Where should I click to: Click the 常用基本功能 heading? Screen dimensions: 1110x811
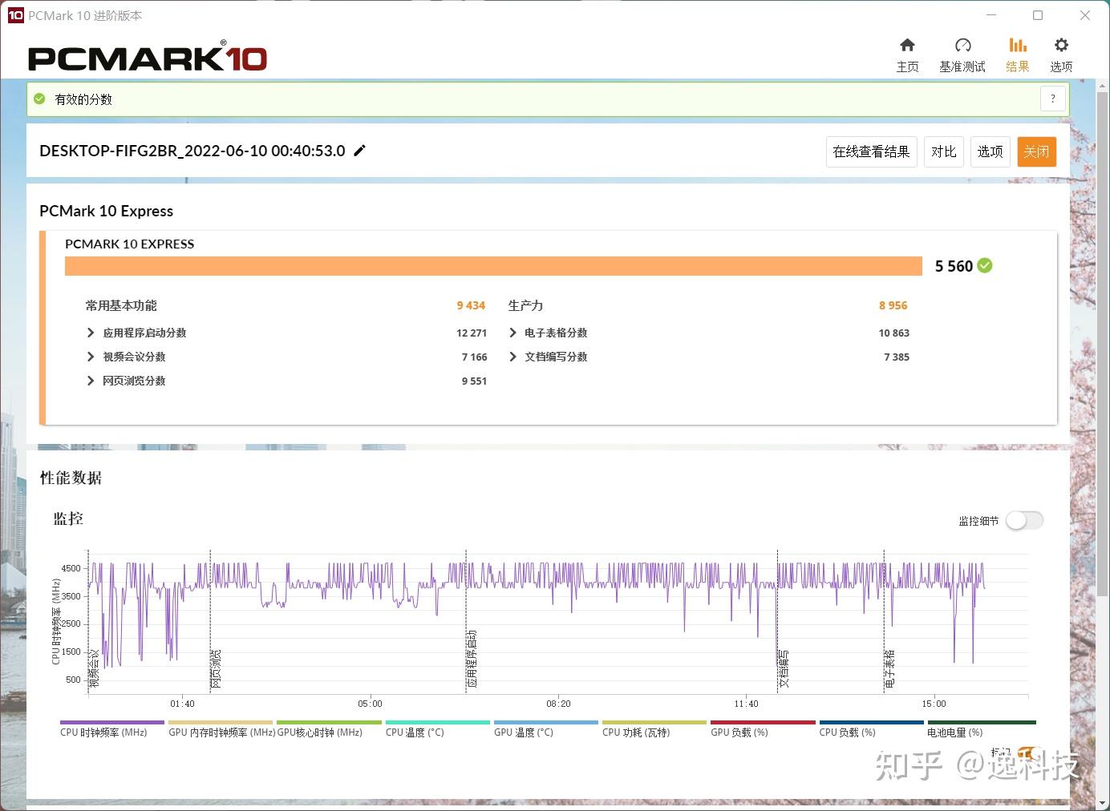click(121, 305)
